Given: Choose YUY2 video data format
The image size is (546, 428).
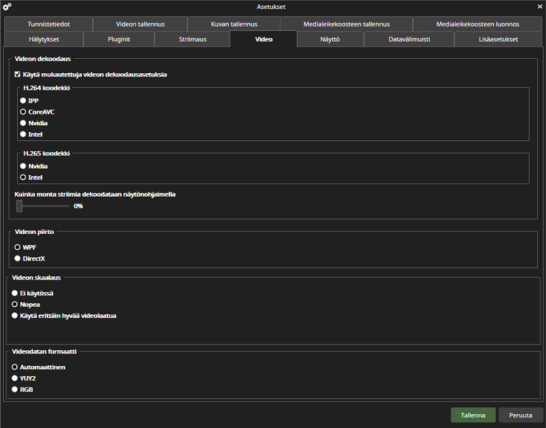Looking at the screenshot, I should pyautogui.click(x=15, y=378).
